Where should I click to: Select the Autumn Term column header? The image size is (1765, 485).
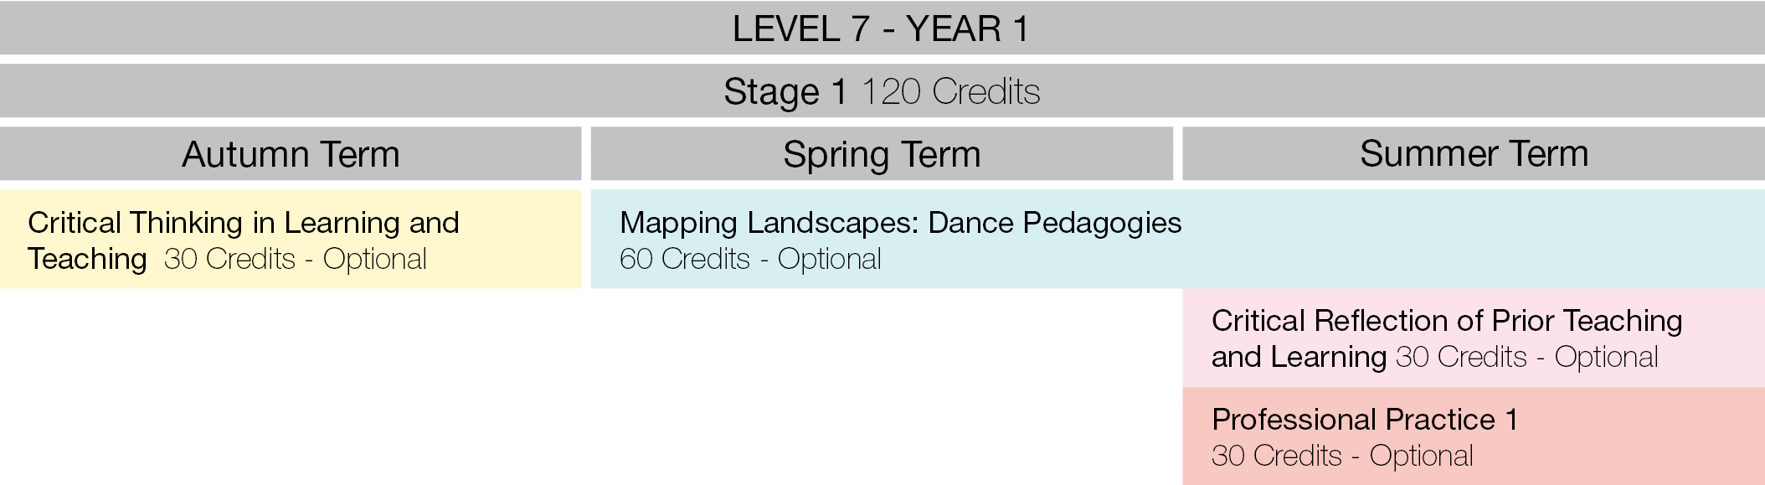[291, 154]
